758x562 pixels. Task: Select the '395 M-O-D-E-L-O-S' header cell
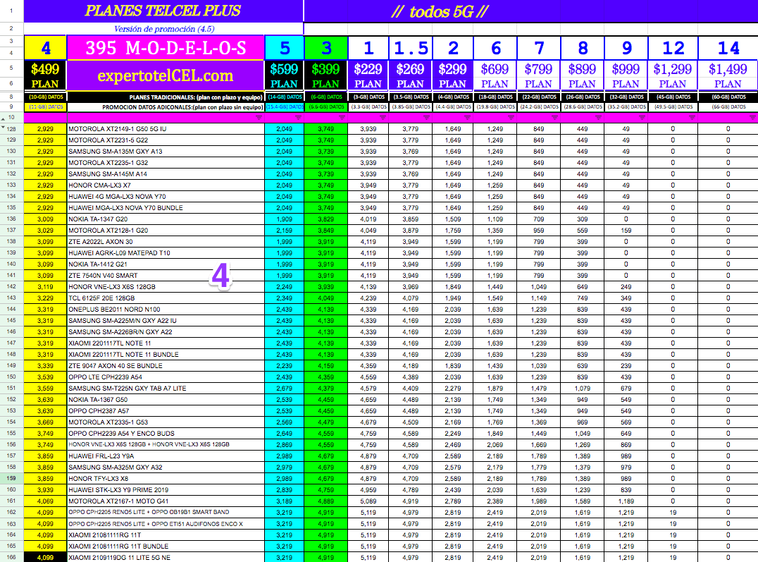(166, 48)
